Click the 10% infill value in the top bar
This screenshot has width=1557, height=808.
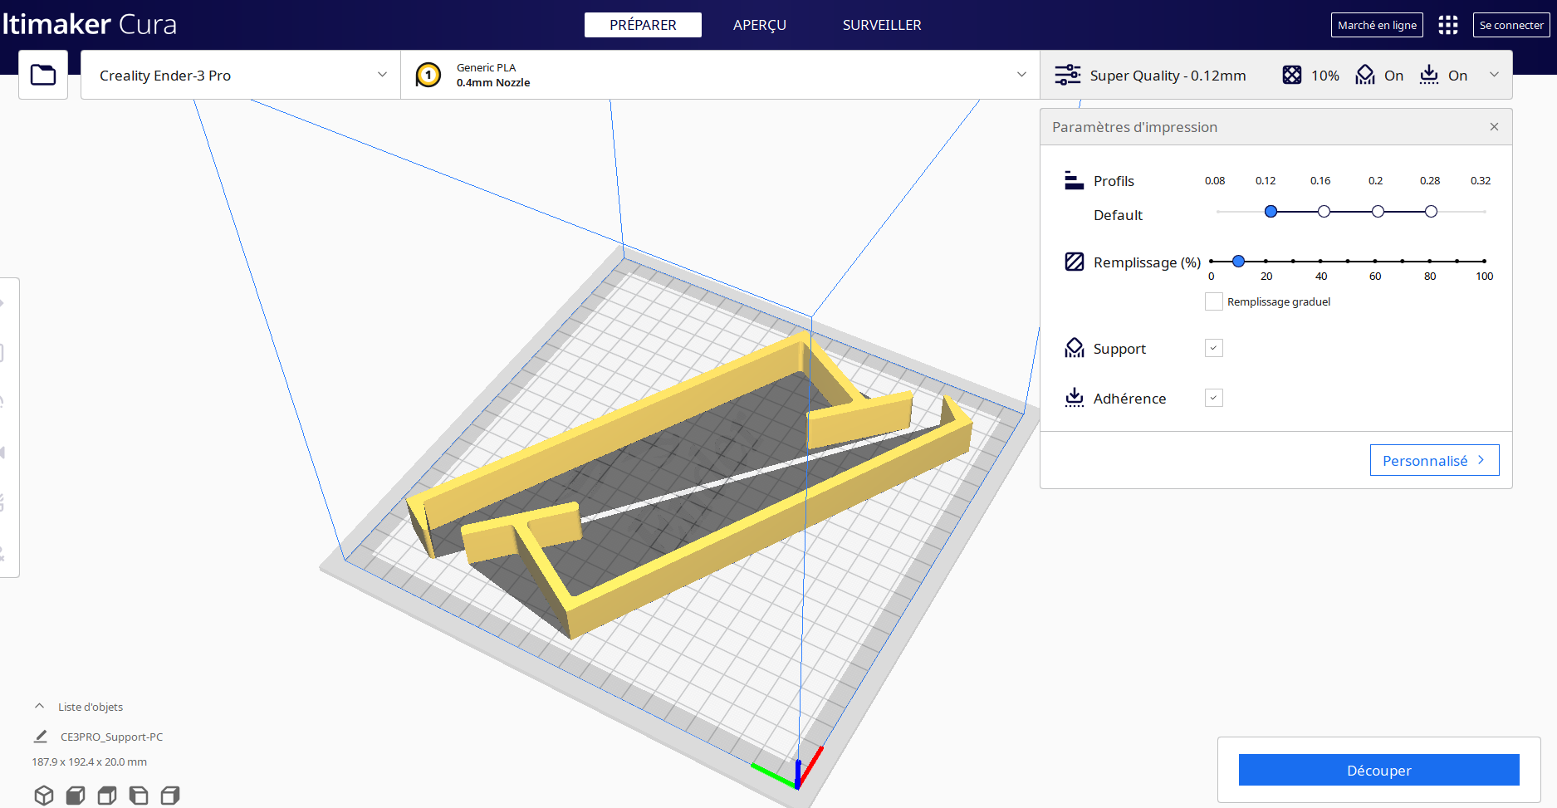(x=1325, y=76)
